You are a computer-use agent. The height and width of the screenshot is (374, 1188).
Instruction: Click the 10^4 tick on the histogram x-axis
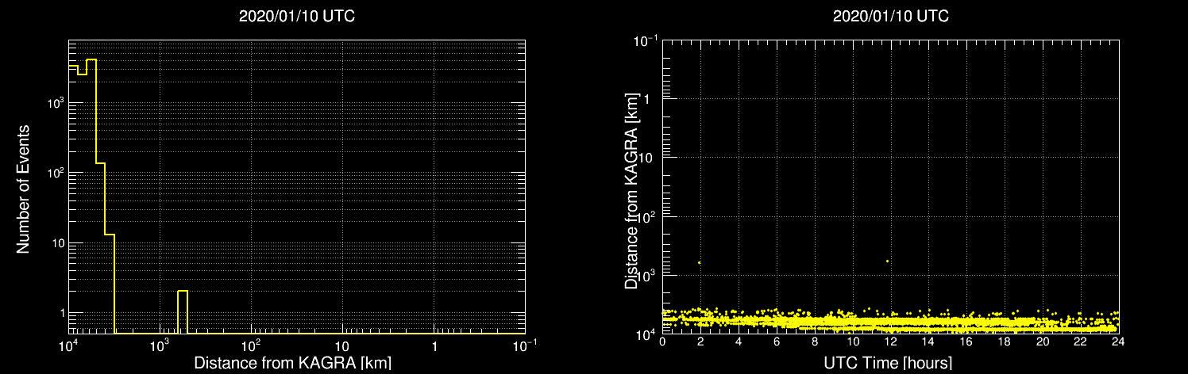click(69, 346)
